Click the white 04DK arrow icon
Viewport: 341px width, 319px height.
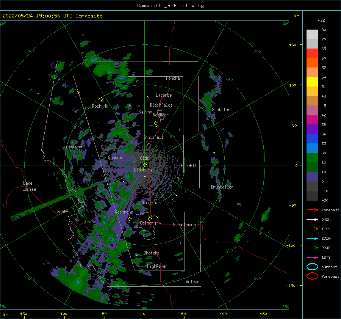click(312, 220)
